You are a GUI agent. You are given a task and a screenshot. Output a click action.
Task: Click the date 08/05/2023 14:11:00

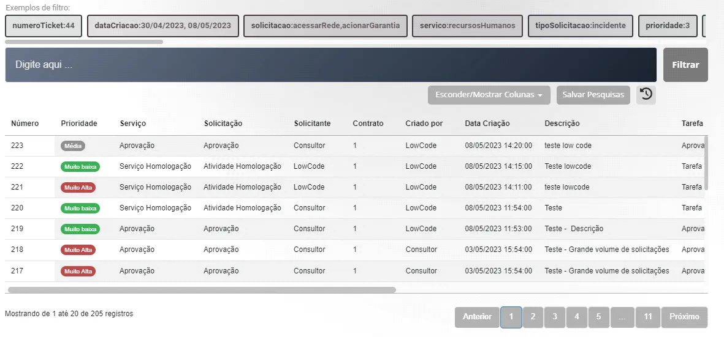click(x=498, y=187)
